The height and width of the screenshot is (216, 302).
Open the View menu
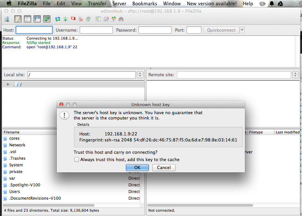coord(76,3)
